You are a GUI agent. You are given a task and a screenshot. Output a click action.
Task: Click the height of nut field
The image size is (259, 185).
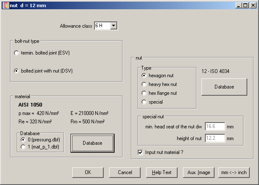[x=215, y=138]
